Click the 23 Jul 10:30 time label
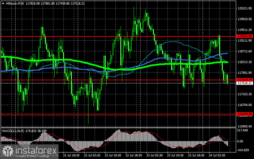This screenshot has width=254, height=159. coord(175,155)
